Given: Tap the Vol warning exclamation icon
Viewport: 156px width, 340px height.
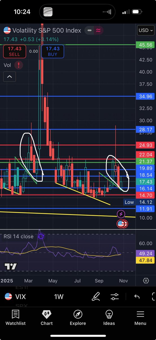Looking at the screenshot, I should (x=19, y=65).
